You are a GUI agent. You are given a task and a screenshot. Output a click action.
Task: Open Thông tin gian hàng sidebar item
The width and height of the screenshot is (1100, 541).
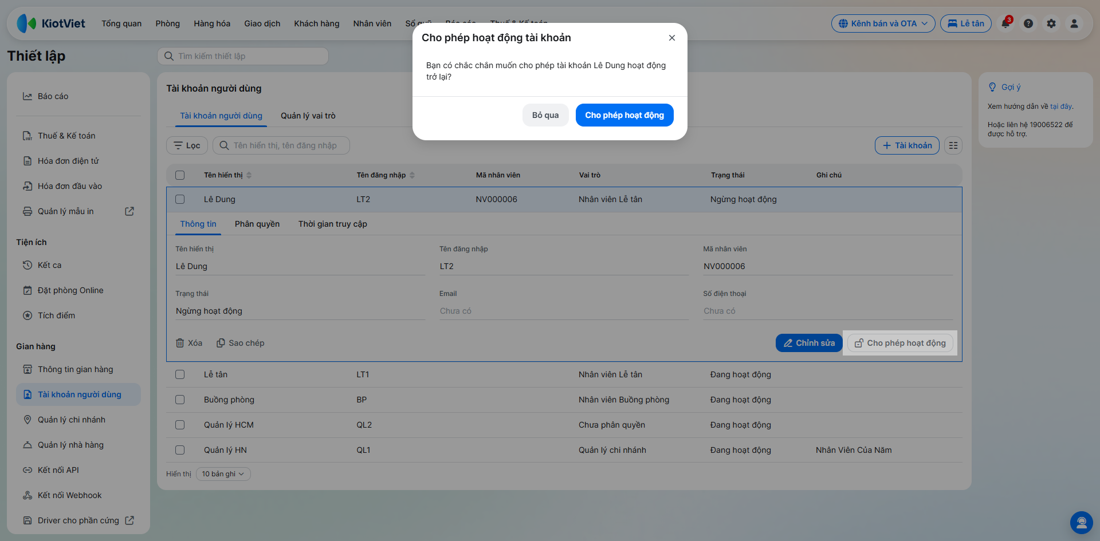[x=78, y=369]
